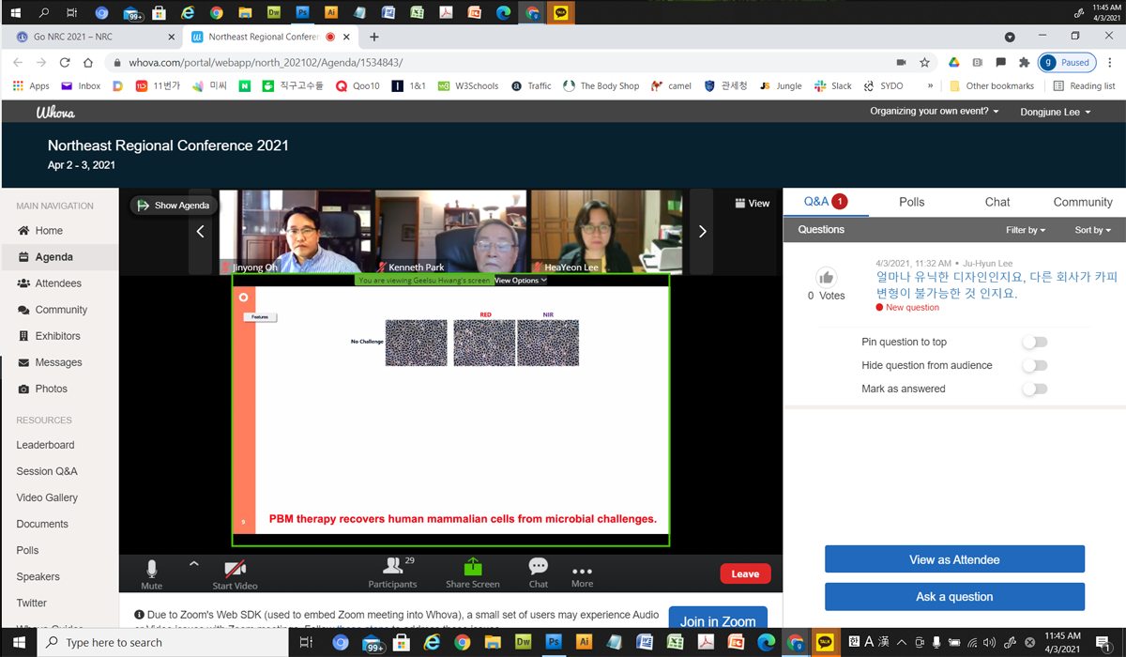
Task: Switch to the Q&A tab
Action: coord(826,202)
